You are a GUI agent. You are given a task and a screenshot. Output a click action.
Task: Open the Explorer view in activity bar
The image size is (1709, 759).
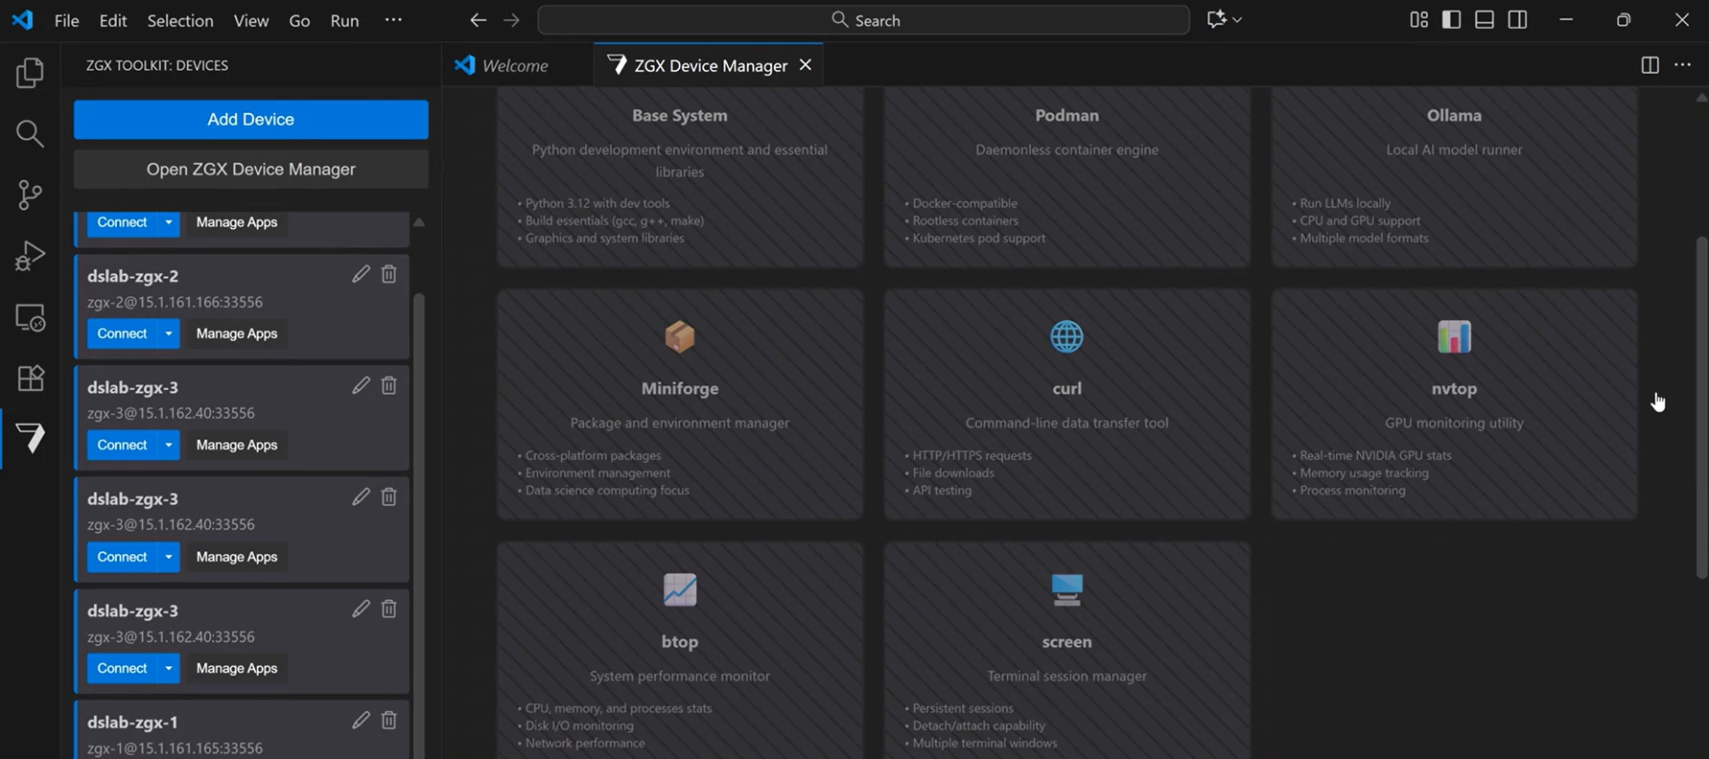pyautogui.click(x=30, y=73)
